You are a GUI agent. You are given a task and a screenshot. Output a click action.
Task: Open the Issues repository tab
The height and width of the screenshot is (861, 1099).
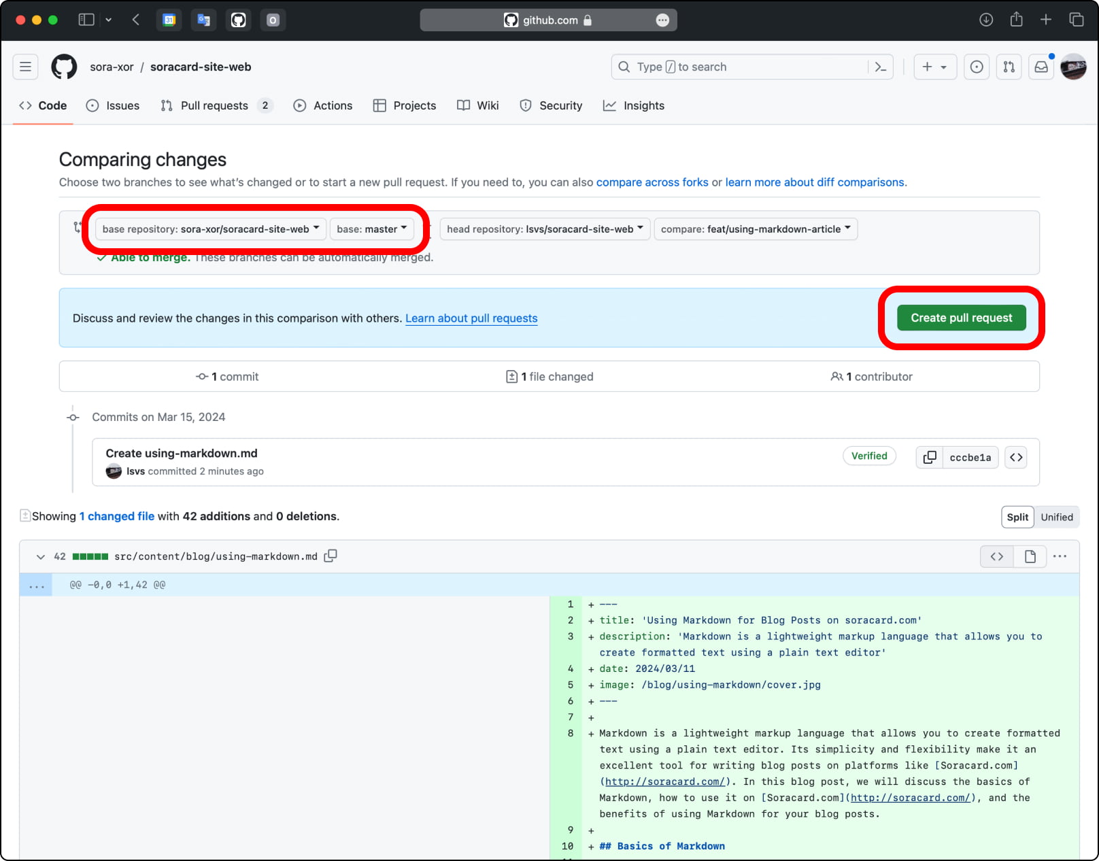point(113,105)
